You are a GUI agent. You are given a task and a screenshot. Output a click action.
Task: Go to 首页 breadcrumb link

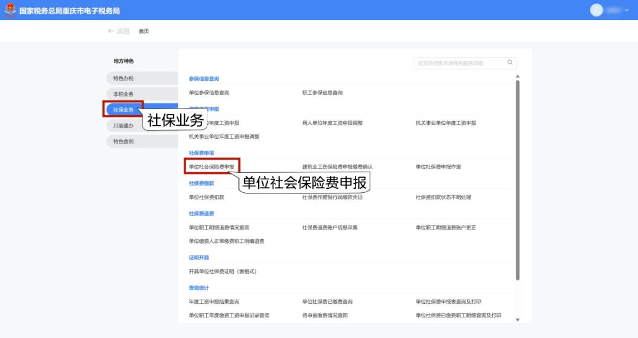point(144,31)
